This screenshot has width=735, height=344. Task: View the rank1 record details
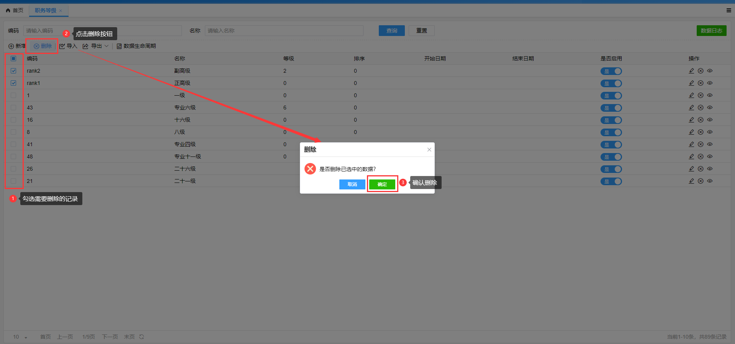click(x=710, y=83)
